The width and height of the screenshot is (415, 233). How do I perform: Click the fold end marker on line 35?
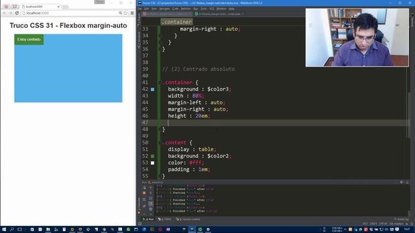[x=160, y=42]
